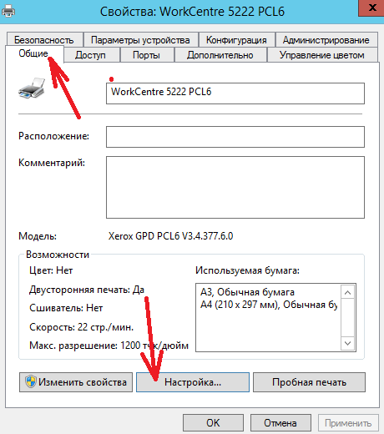
Task: Open Управление цветом tab
Action: (322, 55)
